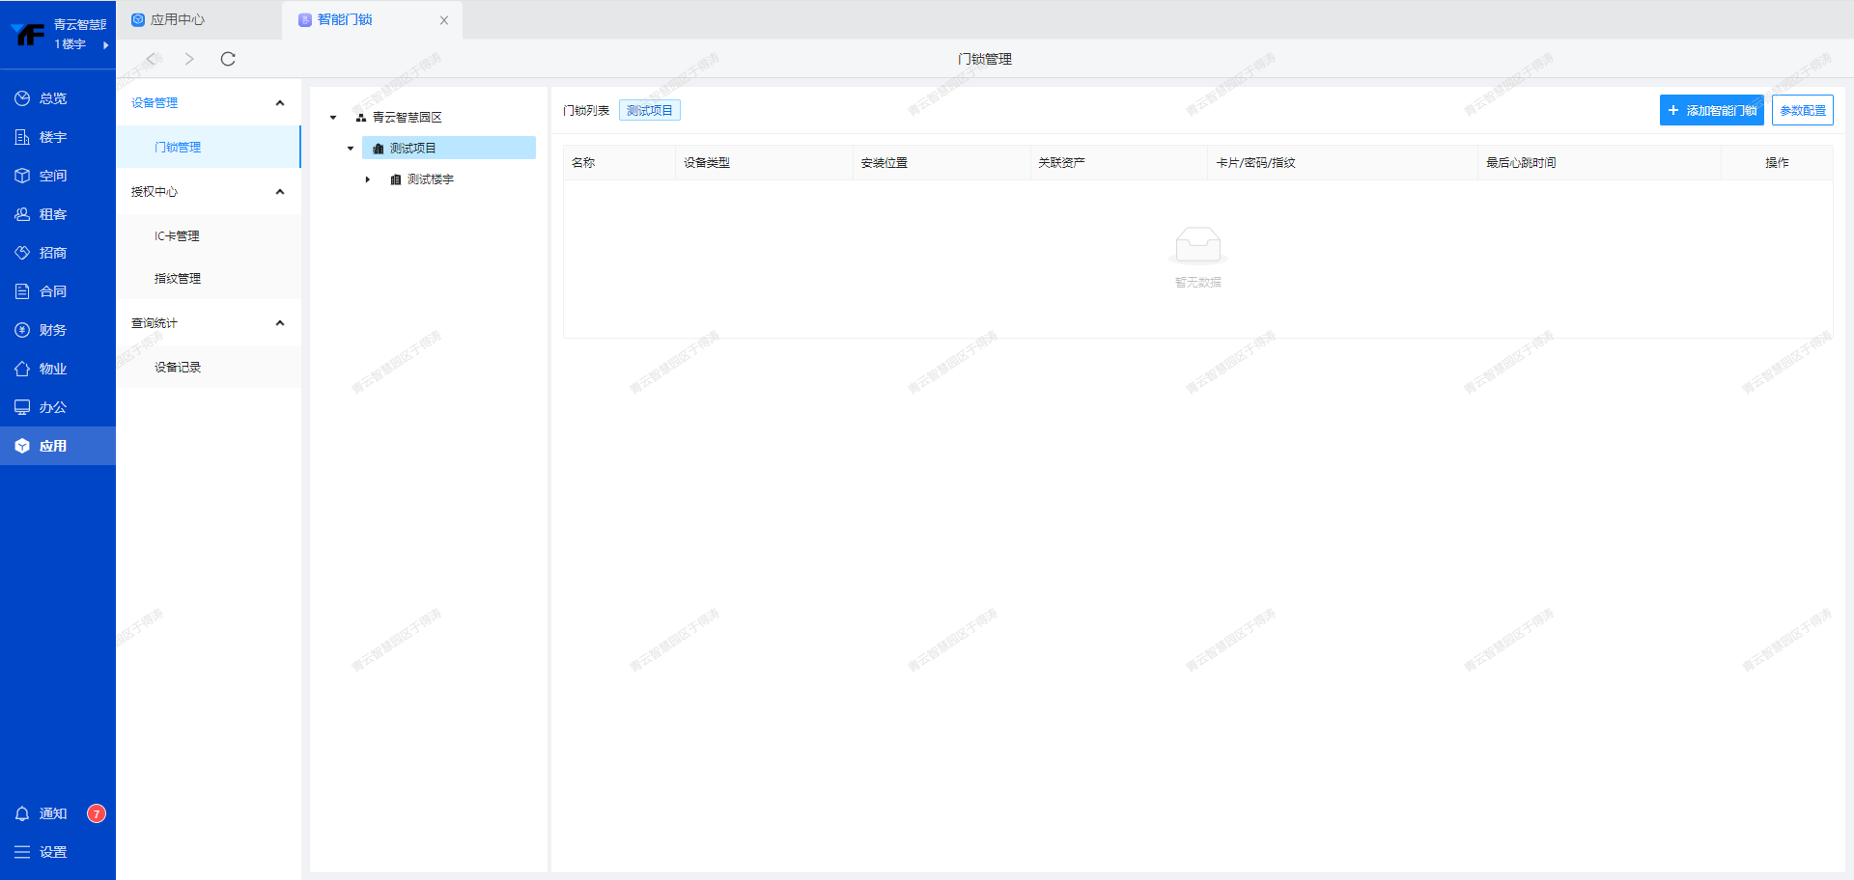Expand the 测试楼宇 tree node arrow
Image resolution: width=1854 pixels, height=880 pixels.
point(368,179)
